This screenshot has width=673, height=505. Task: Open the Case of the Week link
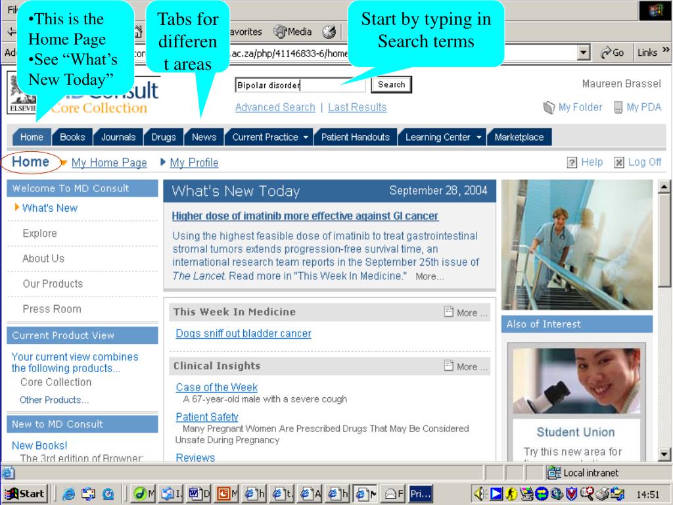coord(216,387)
